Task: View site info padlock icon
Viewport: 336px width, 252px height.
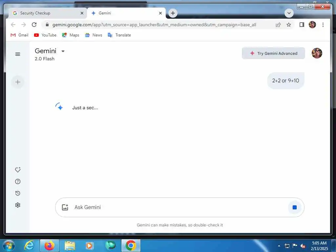Action: click(47, 24)
